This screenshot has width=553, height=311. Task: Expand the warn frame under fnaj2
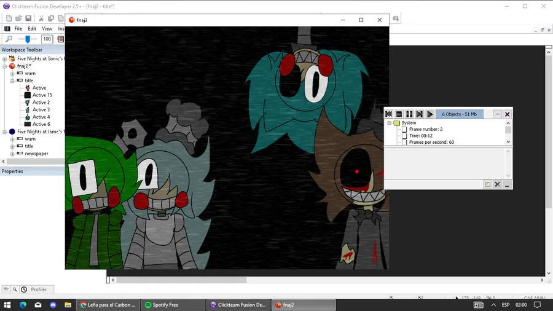coord(12,73)
